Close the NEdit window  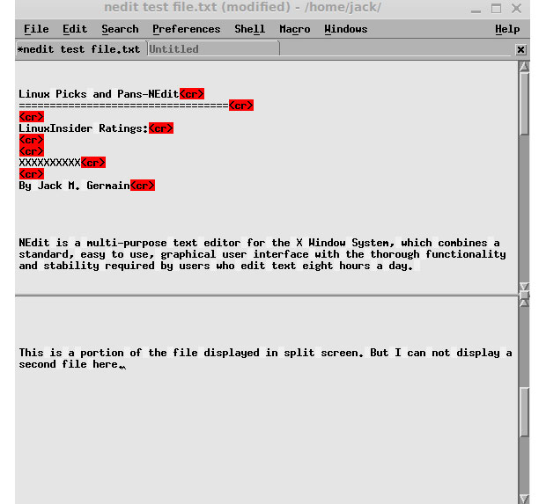(516, 8)
